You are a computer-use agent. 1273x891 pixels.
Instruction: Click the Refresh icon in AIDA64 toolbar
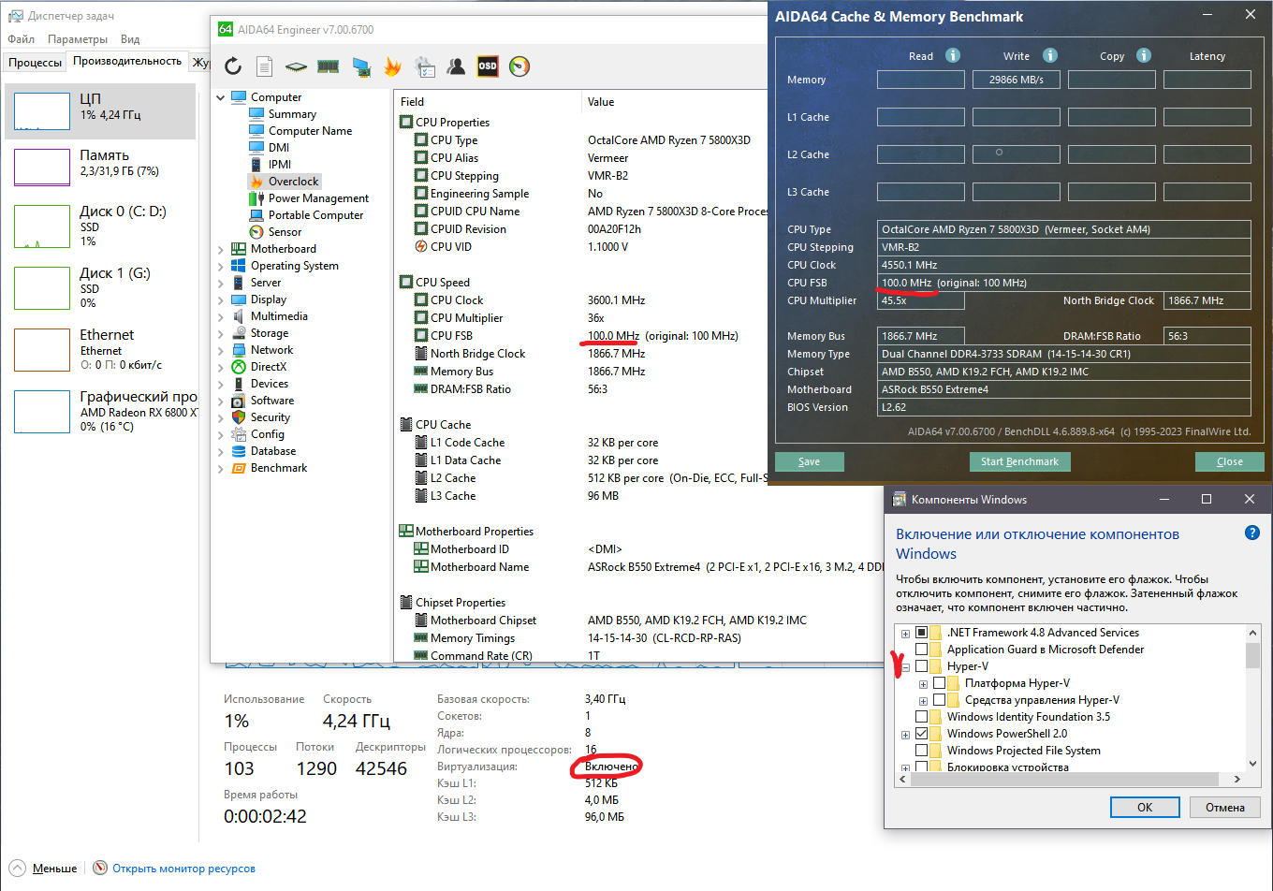233,66
